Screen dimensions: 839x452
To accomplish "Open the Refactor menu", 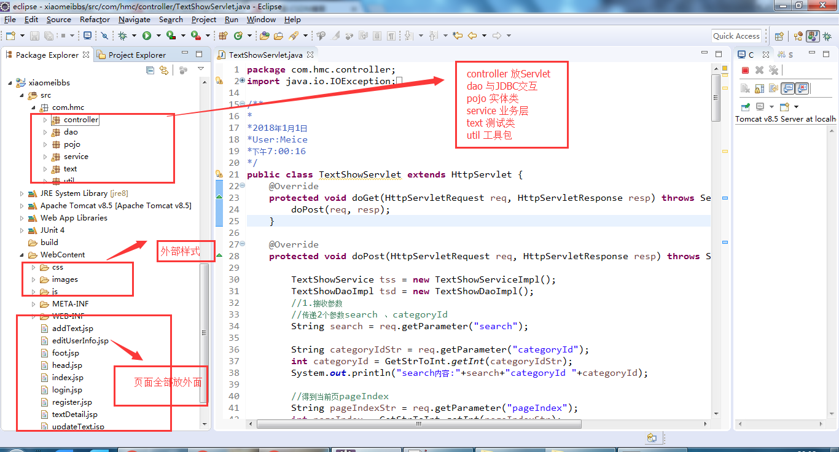I will point(95,20).
